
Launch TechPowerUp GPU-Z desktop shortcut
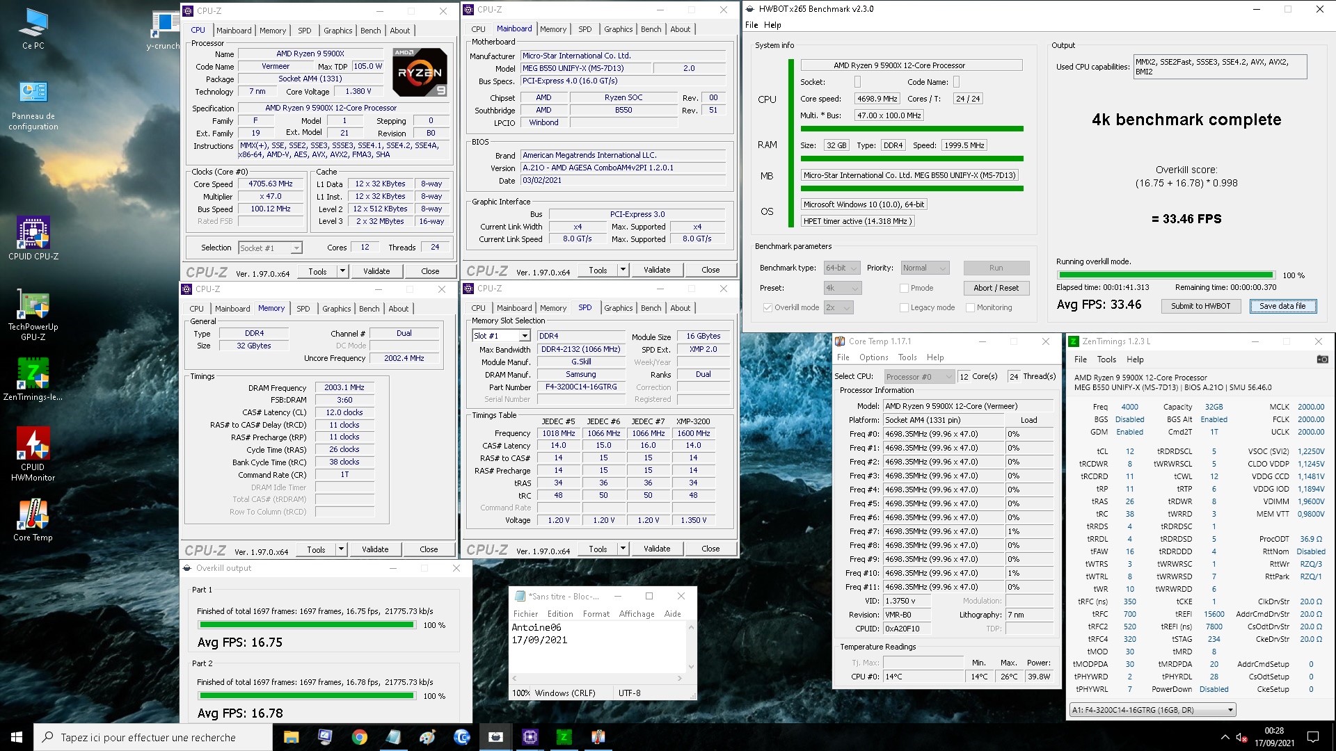[x=33, y=315]
